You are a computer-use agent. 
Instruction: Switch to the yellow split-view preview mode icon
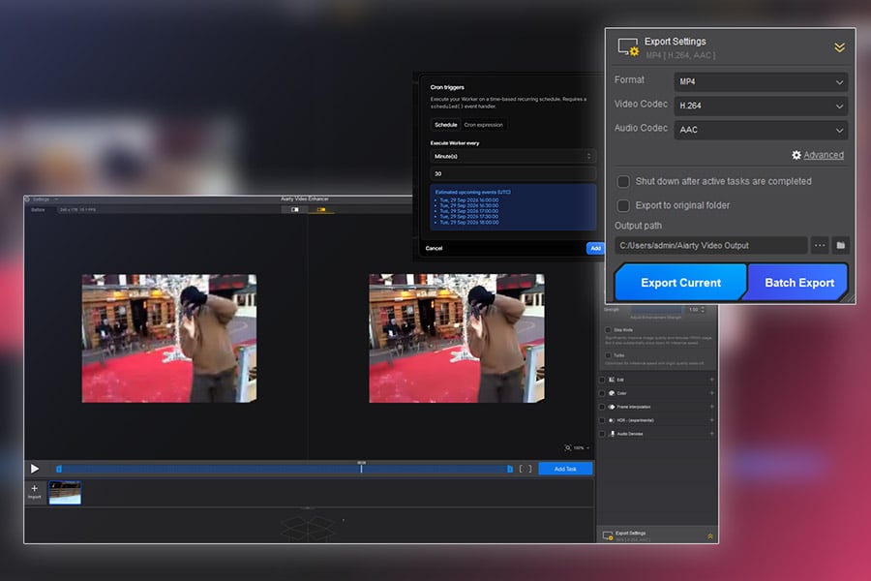click(x=321, y=209)
